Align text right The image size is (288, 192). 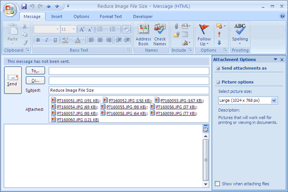[109, 40]
